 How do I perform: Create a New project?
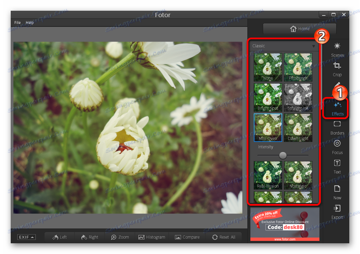(x=337, y=192)
